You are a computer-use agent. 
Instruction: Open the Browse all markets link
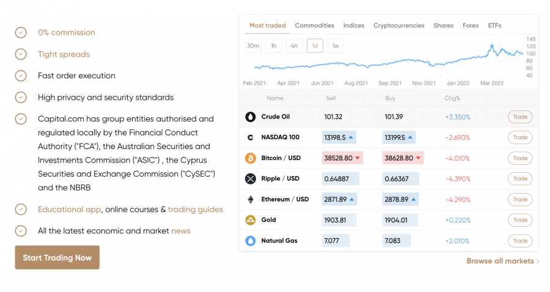503,261
